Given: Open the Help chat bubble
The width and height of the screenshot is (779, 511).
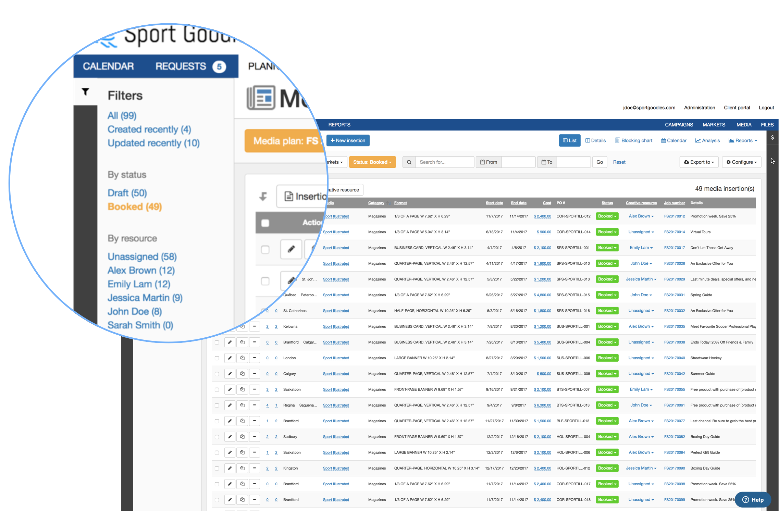Looking at the screenshot, I should [753, 500].
